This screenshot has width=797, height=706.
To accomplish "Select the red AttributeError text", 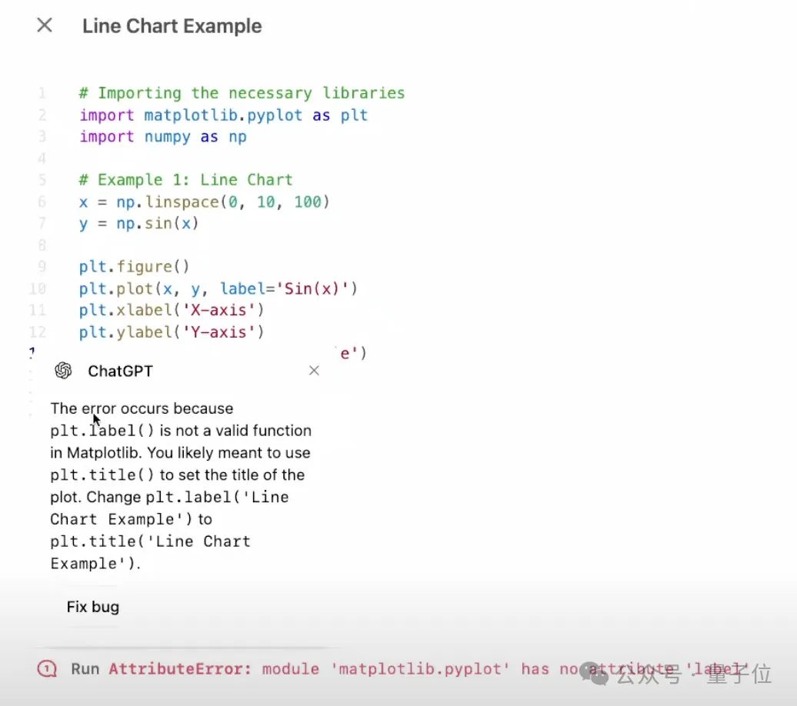I will (x=180, y=668).
